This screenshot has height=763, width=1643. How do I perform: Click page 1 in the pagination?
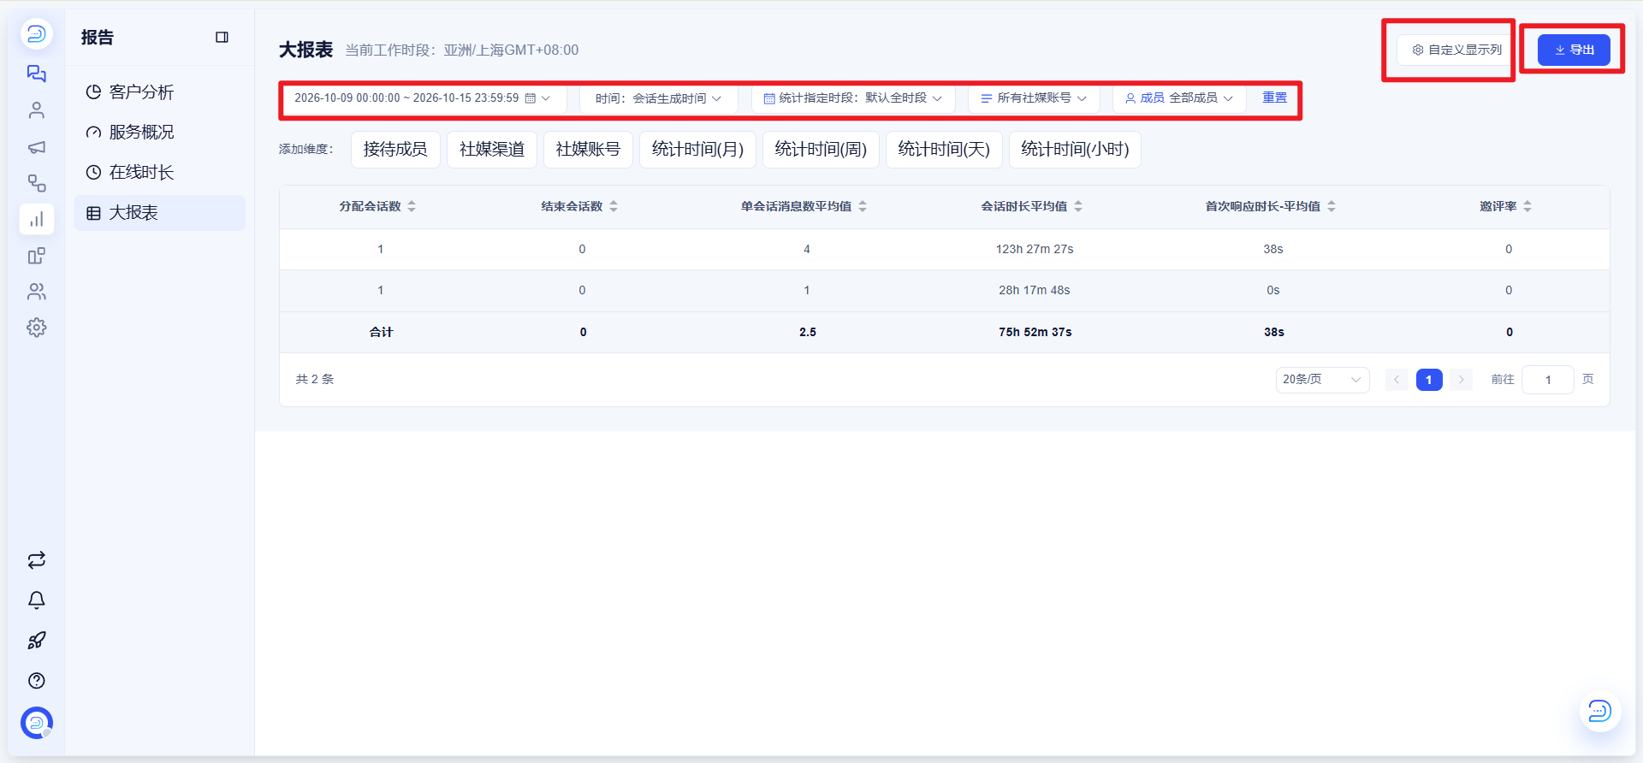pyautogui.click(x=1429, y=380)
